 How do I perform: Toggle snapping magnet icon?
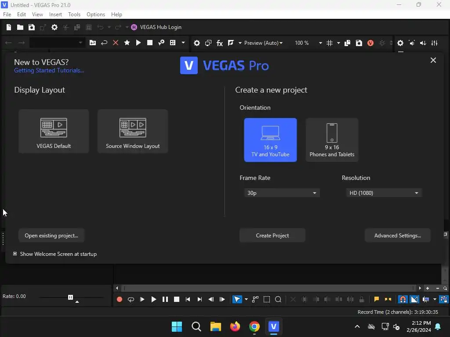pos(403,299)
